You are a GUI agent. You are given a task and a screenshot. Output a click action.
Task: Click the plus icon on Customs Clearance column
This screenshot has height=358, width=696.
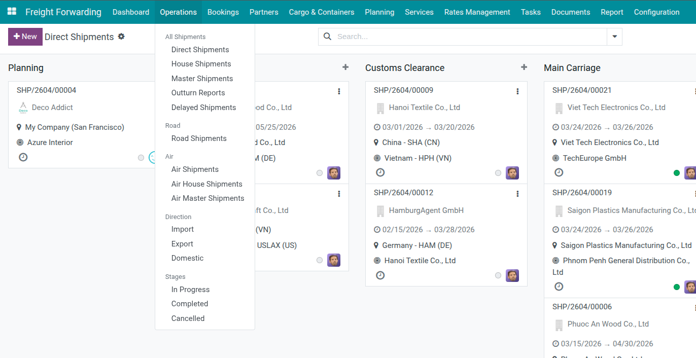(x=524, y=67)
